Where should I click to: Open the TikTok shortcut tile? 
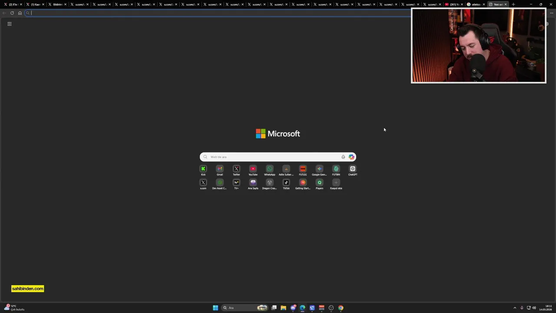[286, 184]
